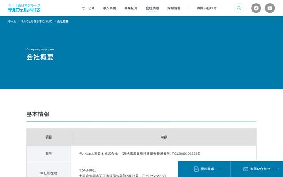Click the 本社所在地 row label

pos(49,173)
